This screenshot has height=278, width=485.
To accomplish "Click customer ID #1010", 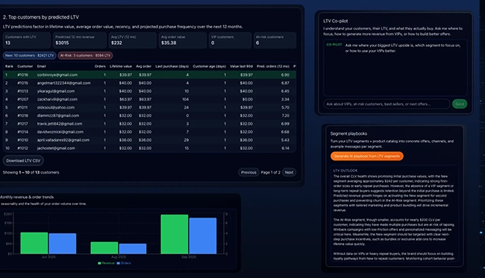I will 22,140.
